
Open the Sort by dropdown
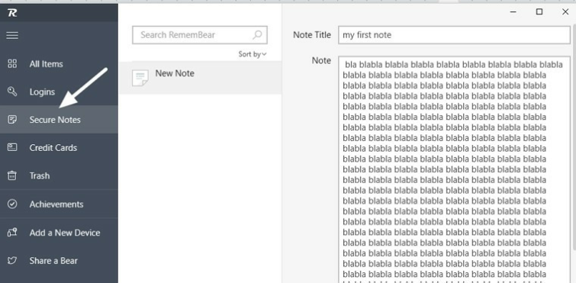[253, 54]
